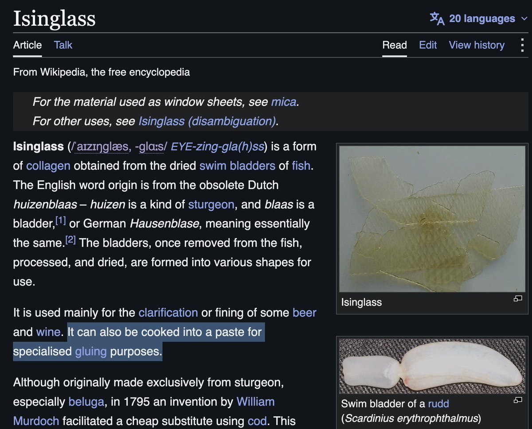The image size is (532, 429).
Task: Switch to the Talk tab
Action: (x=63, y=45)
